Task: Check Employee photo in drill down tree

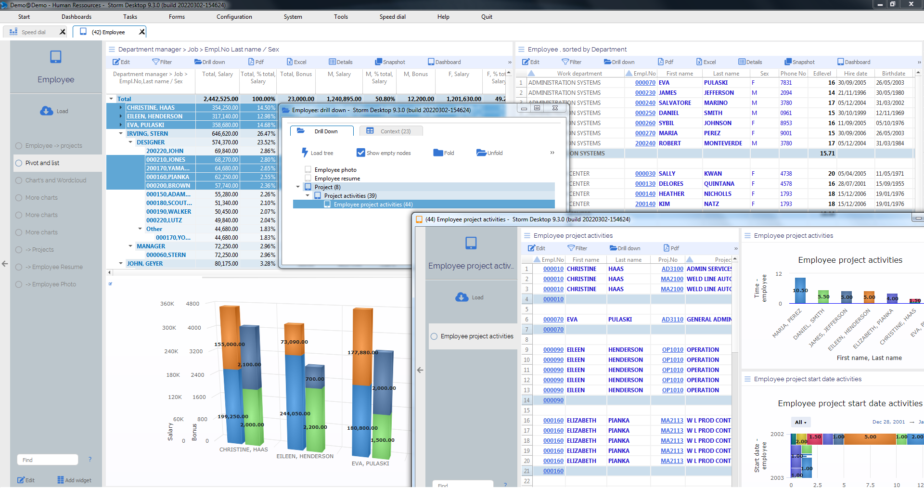Action: pos(308,169)
